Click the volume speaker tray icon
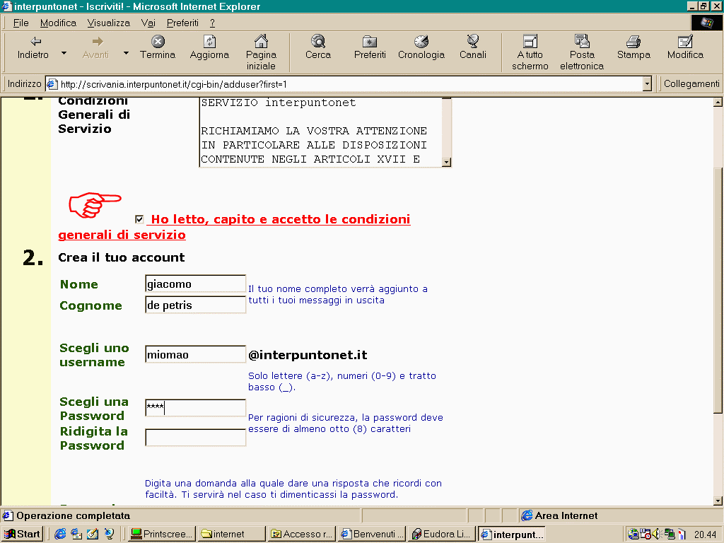Viewport: 724px width, 543px height. pyautogui.click(x=656, y=535)
